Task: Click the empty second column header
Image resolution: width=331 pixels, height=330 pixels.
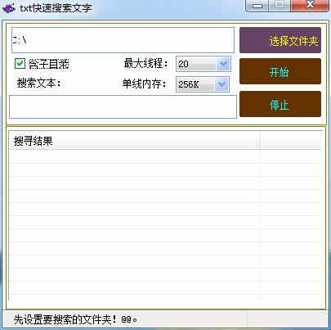Action: click(x=290, y=141)
